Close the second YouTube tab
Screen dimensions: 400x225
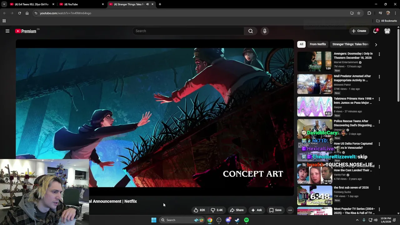103,4
